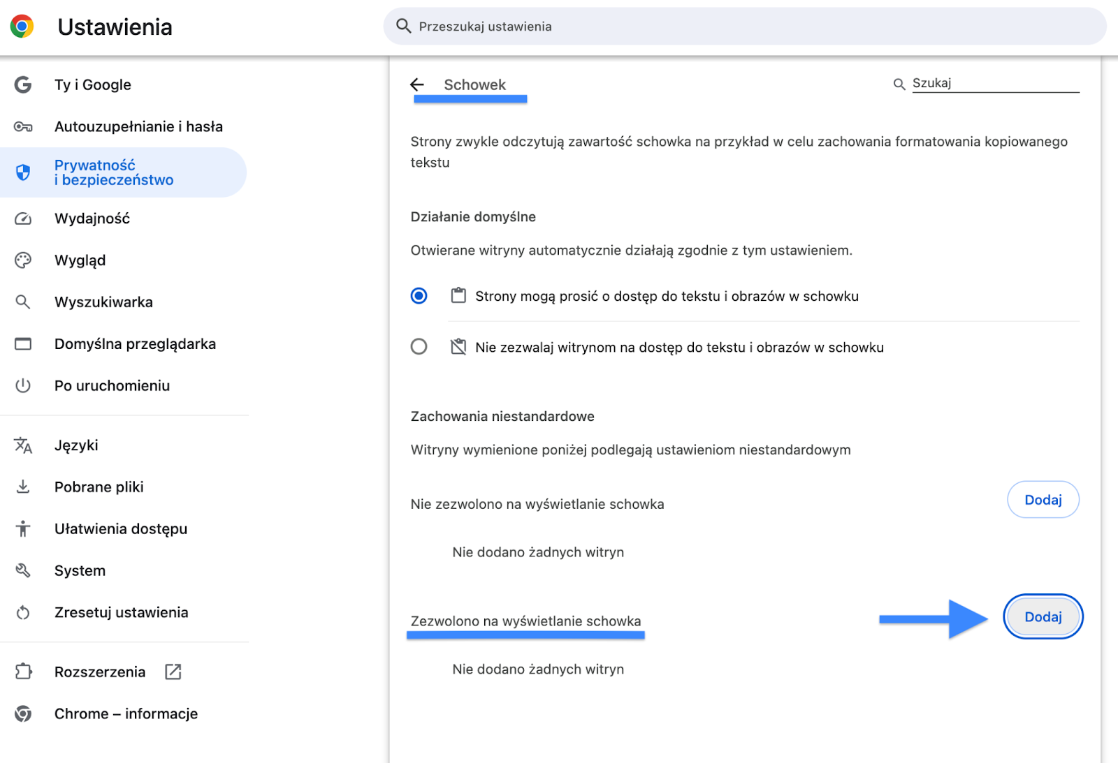Focus the Szukaj field in Schowek page
Screen dimensions: 1118x763
996,83
